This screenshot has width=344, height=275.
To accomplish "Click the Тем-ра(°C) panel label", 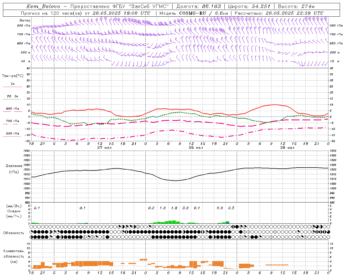I will click(13, 76).
